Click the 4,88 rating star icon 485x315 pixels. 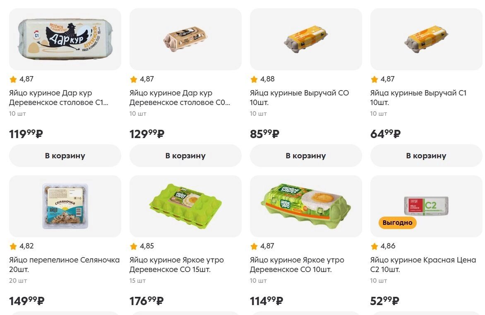(254, 79)
